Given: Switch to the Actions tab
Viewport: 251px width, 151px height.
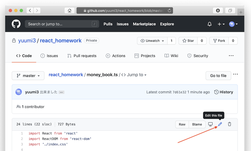Looking at the screenshot, I should 116,56.
